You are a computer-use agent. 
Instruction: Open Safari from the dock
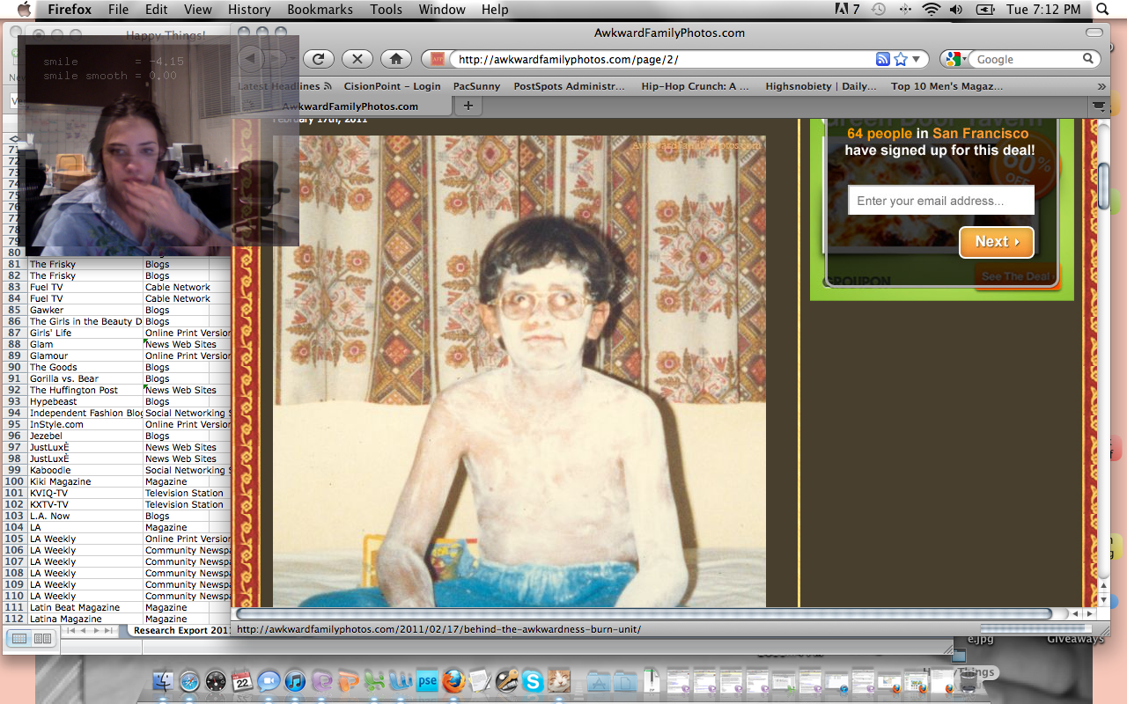[189, 681]
